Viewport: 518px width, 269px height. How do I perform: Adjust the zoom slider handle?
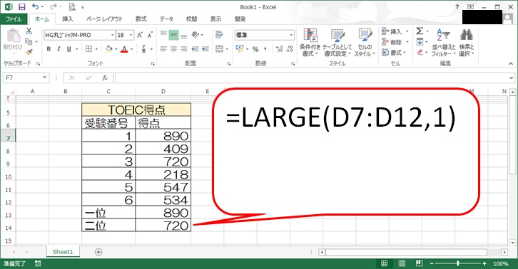click(x=458, y=263)
